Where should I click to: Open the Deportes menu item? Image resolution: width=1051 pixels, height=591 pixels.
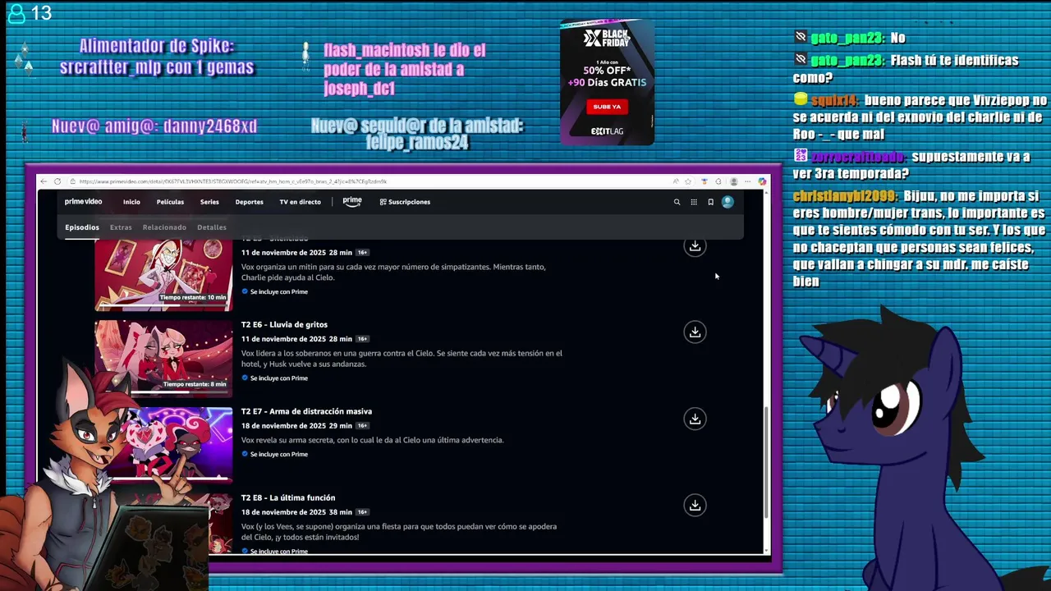tap(249, 202)
